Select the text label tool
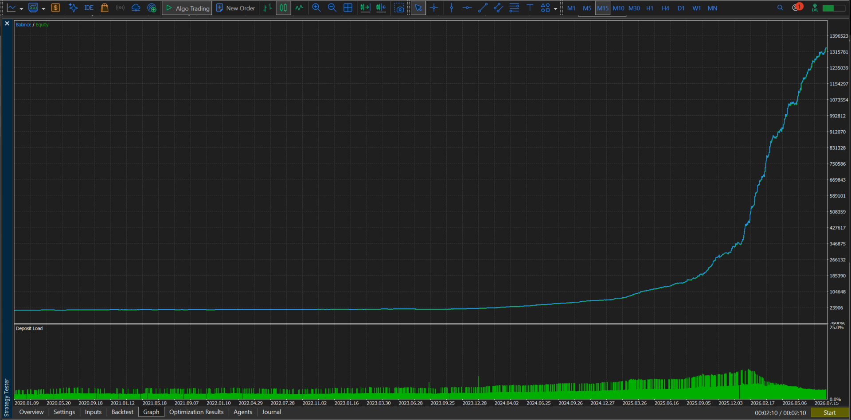 (530, 8)
